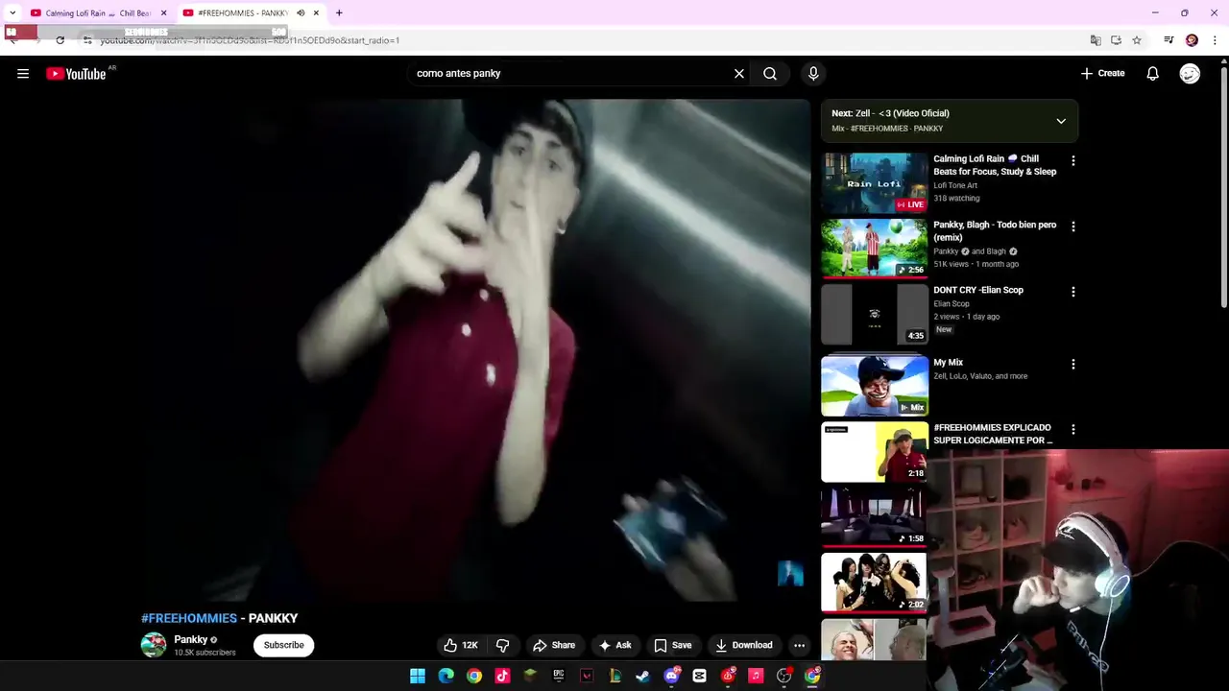Share the #FREEHOMMIES video
Image resolution: width=1229 pixels, height=691 pixels.
pos(554,645)
